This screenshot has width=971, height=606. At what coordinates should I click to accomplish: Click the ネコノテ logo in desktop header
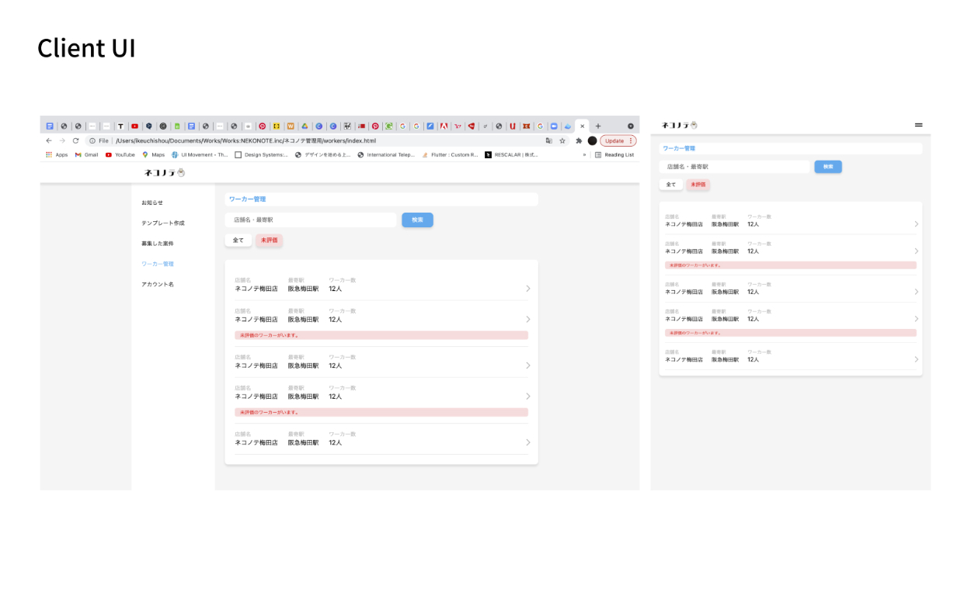point(165,173)
